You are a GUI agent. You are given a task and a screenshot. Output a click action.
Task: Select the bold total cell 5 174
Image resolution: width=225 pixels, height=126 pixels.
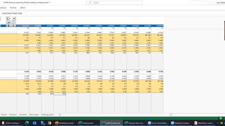coord(72,71)
